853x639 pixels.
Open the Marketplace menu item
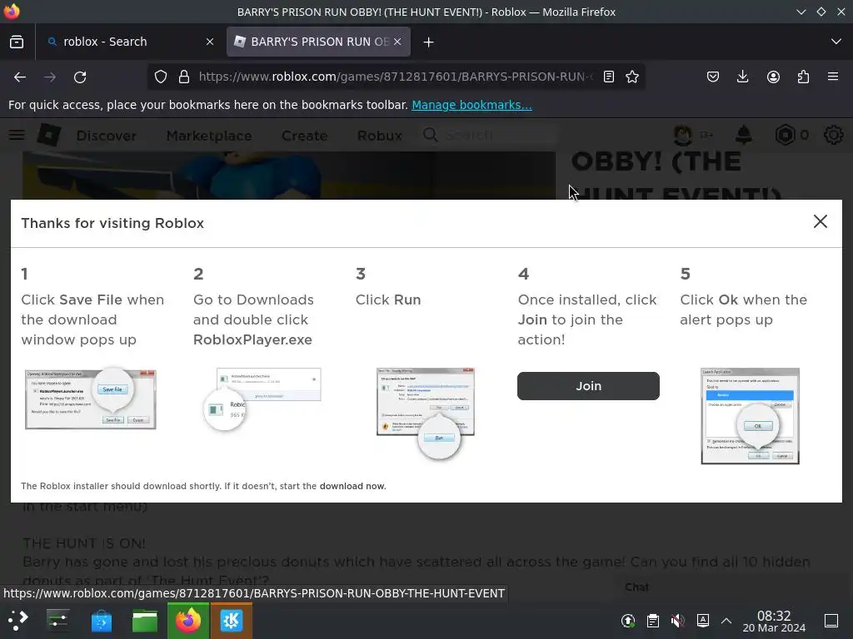tap(209, 136)
